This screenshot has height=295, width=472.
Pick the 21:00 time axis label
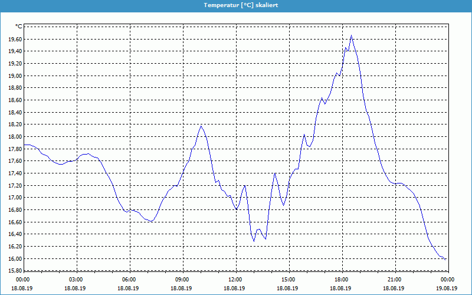pyautogui.click(x=395, y=279)
